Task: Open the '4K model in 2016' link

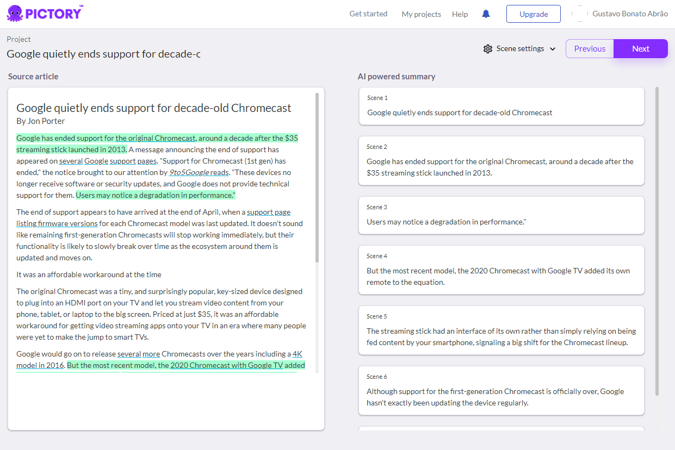Action: [159, 359]
